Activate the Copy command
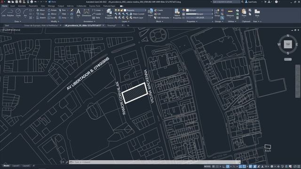The height and width of the screenshot is (169, 301). click(x=40, y=14)
